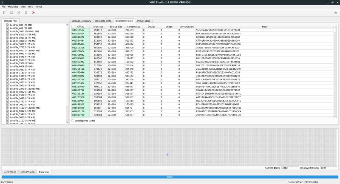Open the View menu
Image resolution: width=340 pixels, height=184 pixels.
click(x=23, y=7)
